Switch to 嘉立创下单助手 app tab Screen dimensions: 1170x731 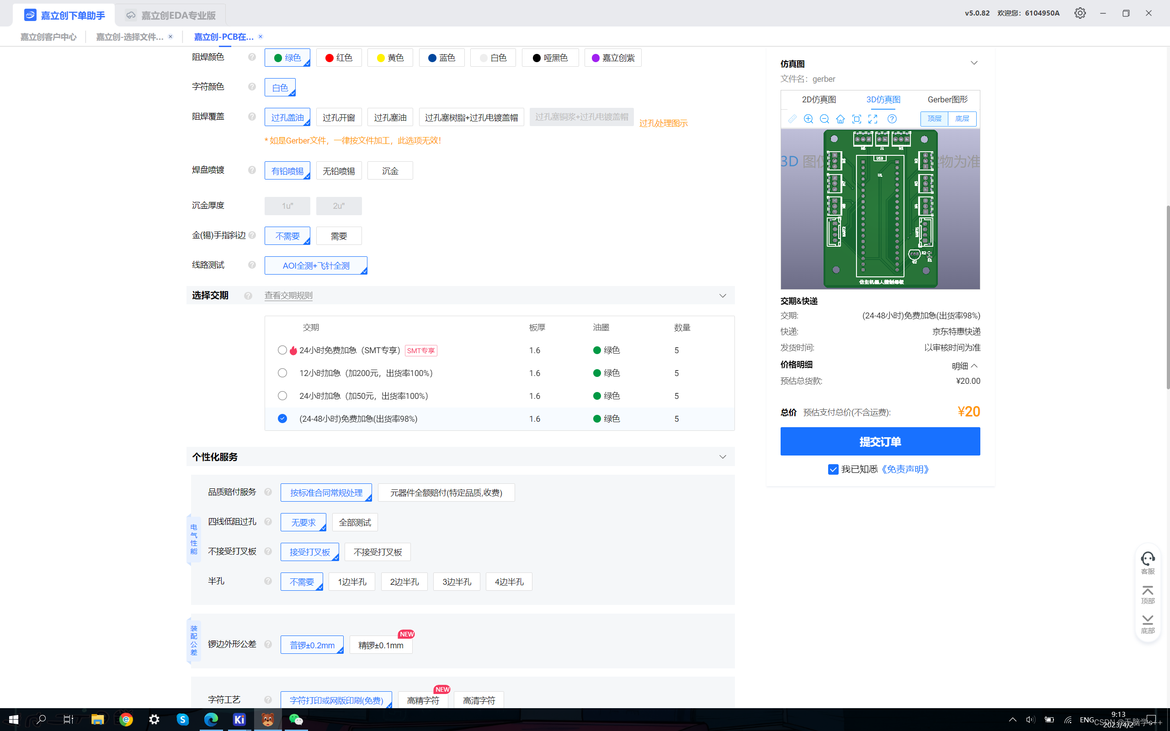(64, 15)
